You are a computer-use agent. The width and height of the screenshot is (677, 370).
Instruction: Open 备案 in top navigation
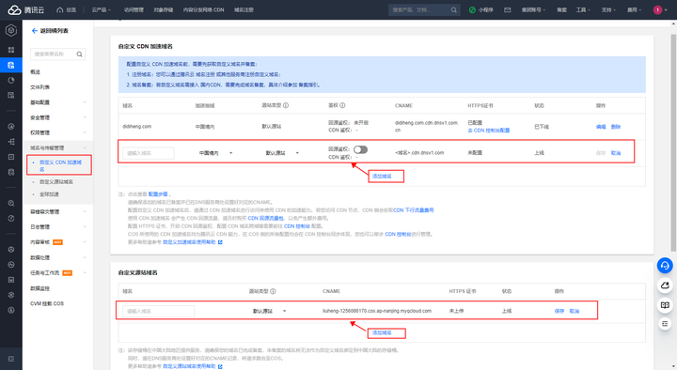coord(561,10)
